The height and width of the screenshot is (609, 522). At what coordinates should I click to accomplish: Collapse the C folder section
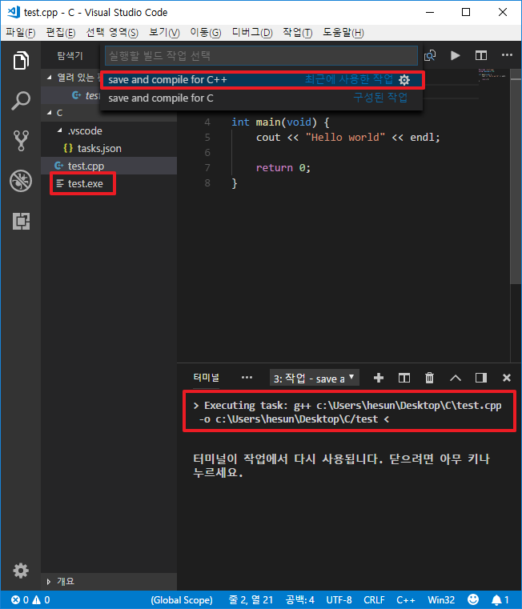tap(50, 113)
